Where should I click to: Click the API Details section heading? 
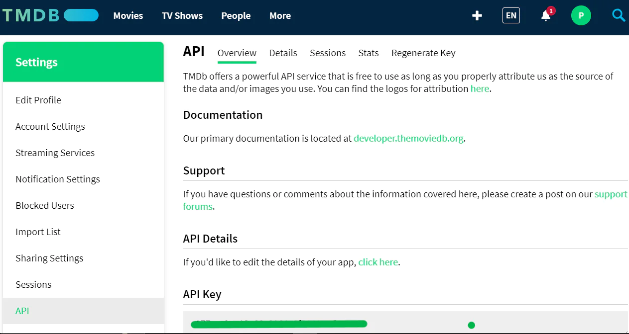(210, 239)
